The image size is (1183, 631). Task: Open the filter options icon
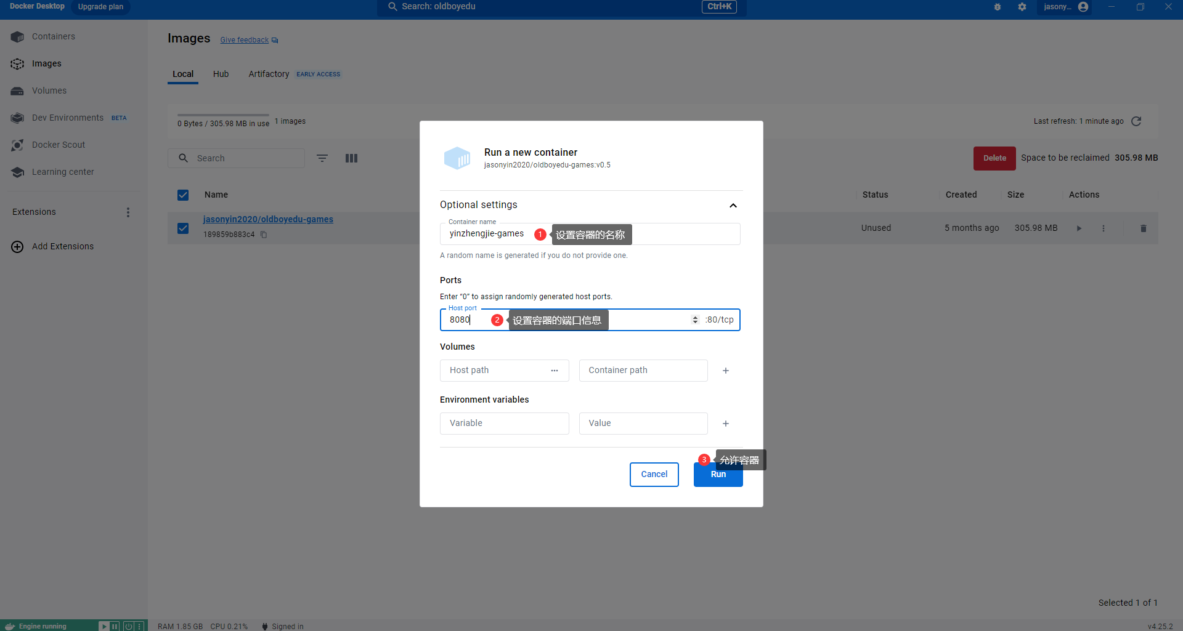[322, 158]
